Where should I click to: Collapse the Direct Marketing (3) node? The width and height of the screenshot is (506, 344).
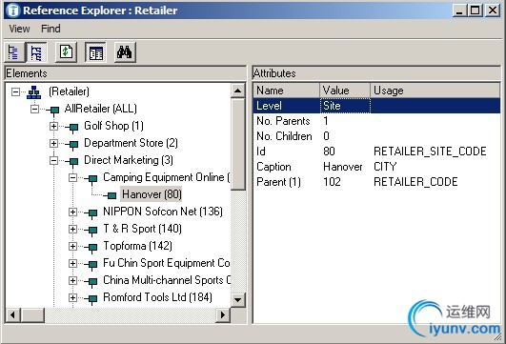pos(54,160)
